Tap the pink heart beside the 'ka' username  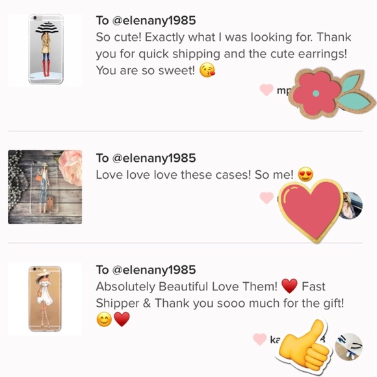(260, 339)
